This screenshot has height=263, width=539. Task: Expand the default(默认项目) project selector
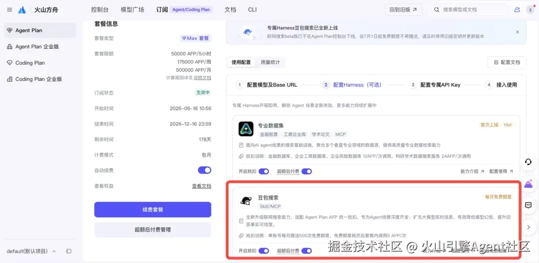(31, 252)
